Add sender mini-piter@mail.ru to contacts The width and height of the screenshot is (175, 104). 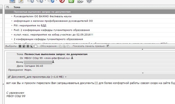72,58
